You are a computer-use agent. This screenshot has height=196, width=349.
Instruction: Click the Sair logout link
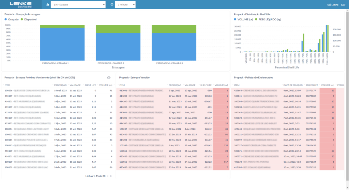343,5
